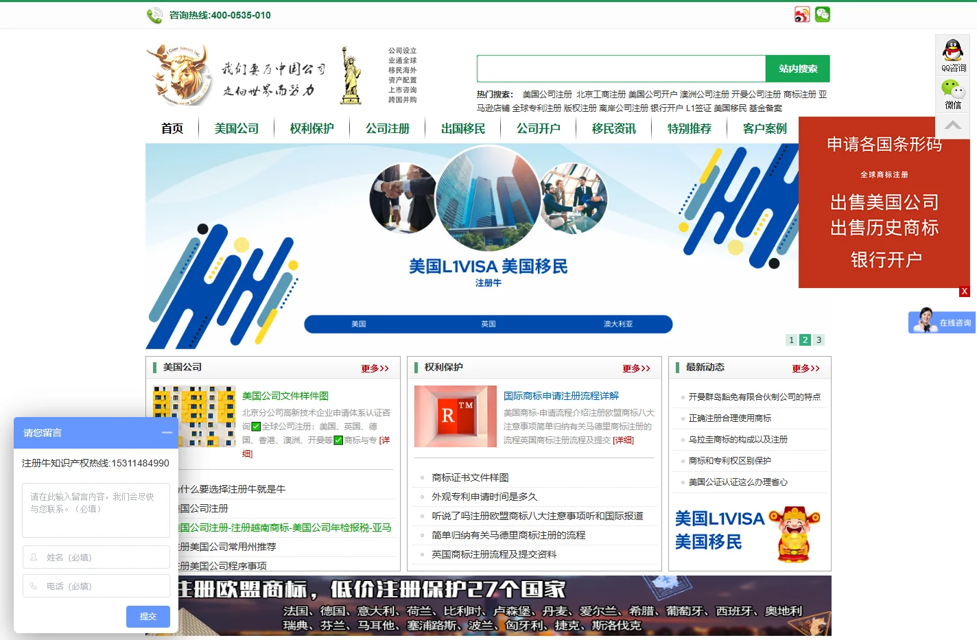Focus the message content textarea

point(96,510)
